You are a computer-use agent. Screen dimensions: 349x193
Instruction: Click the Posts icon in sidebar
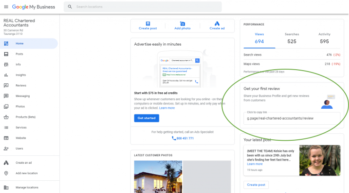(6, 54)
